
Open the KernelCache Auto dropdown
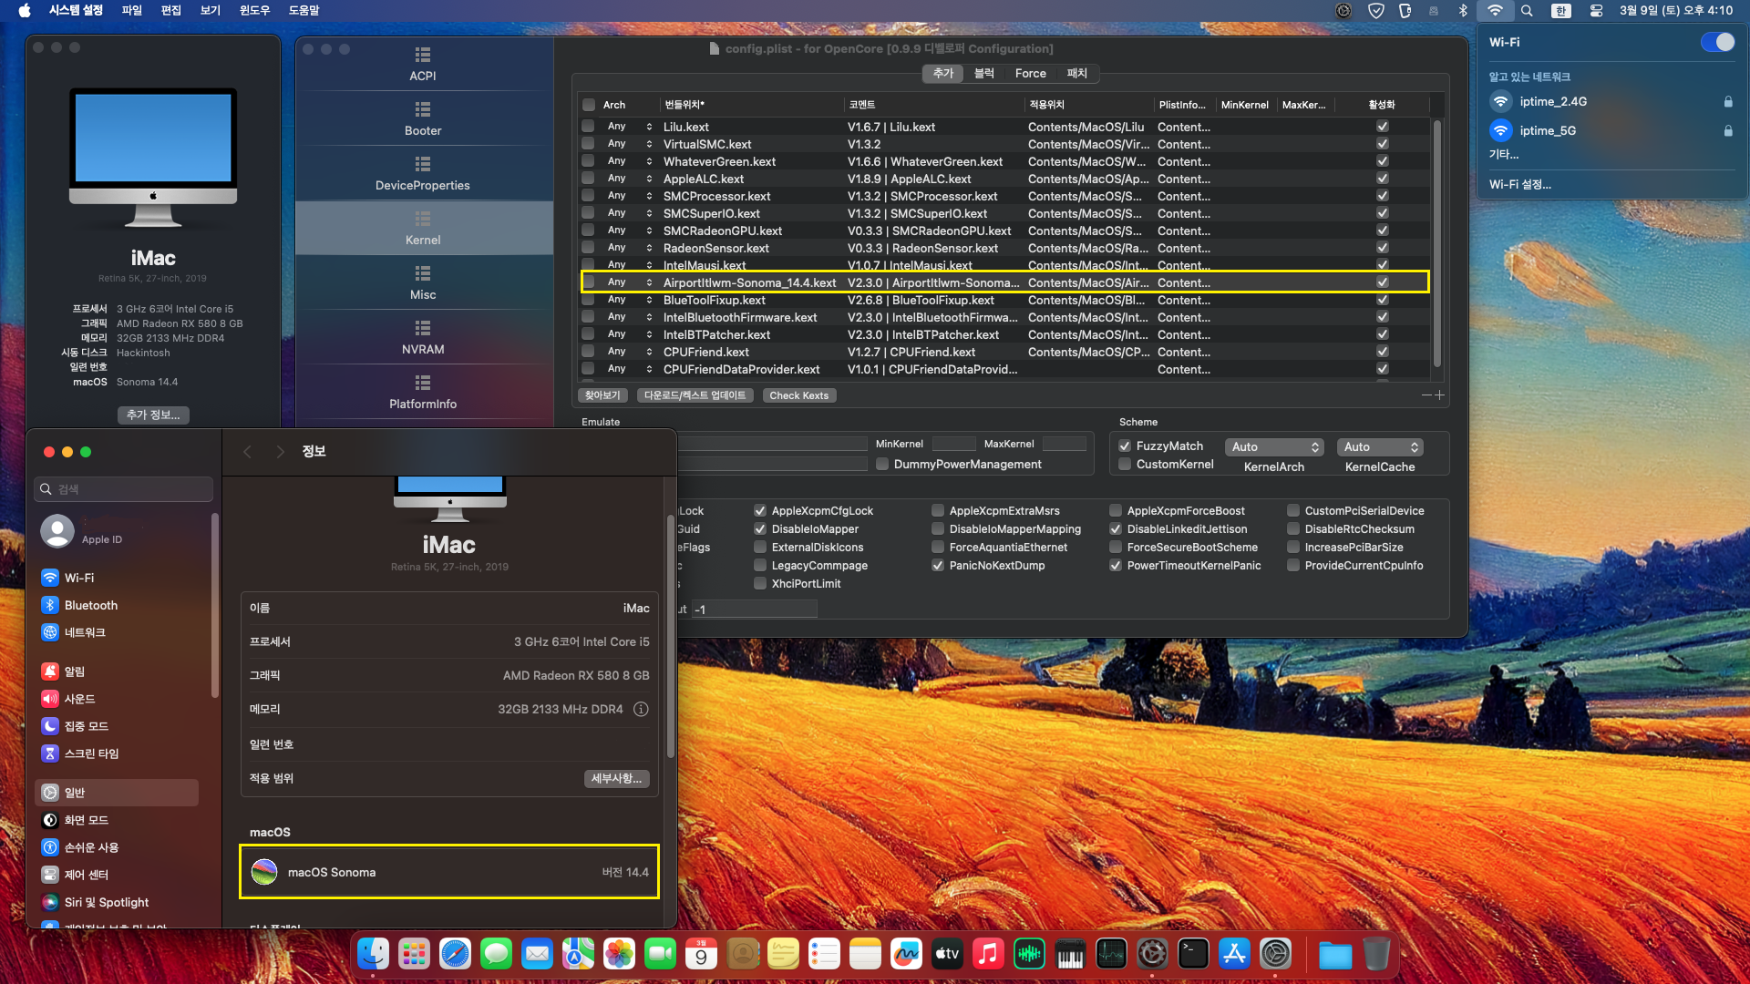(x=1380, y=447)
